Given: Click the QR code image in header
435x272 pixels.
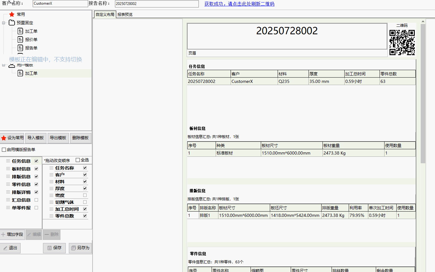Looking at the screenshot, I should 402,42.
